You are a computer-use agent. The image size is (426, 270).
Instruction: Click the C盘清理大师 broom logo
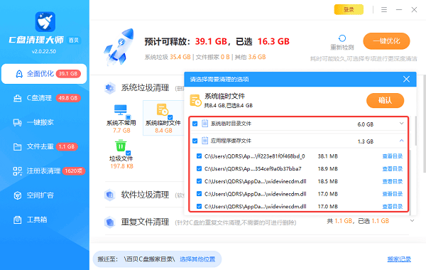tap(45, 22)
